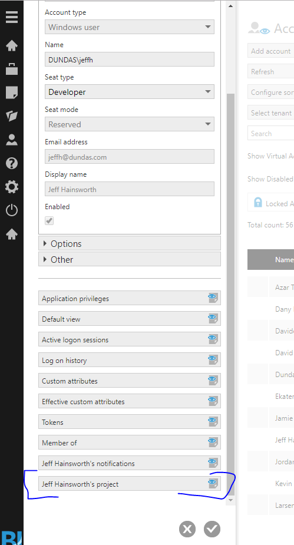
Task: Open Jeff Hainsworth's project entry
Action: tap(130, 484)
